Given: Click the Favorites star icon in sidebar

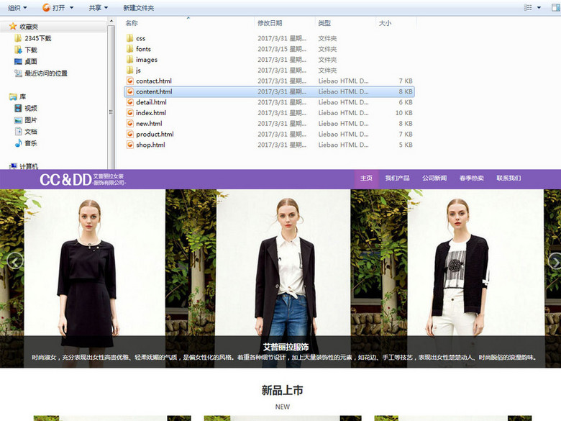Looking at the screenshot, I should [13, 26].
